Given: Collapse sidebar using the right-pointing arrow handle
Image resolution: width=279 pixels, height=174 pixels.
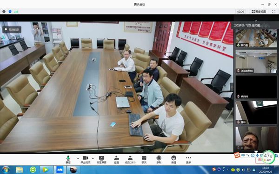Looking at the screenshot, I should (232, 87).
